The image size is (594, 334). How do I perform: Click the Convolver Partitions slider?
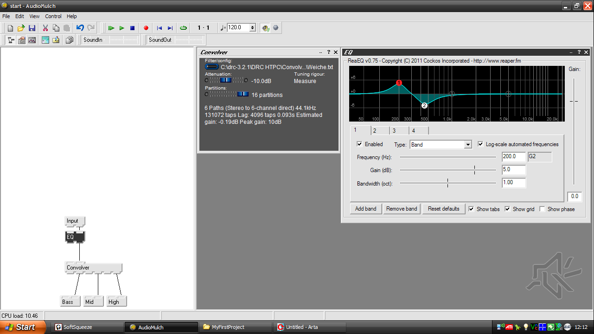click(x=226, y=94)
